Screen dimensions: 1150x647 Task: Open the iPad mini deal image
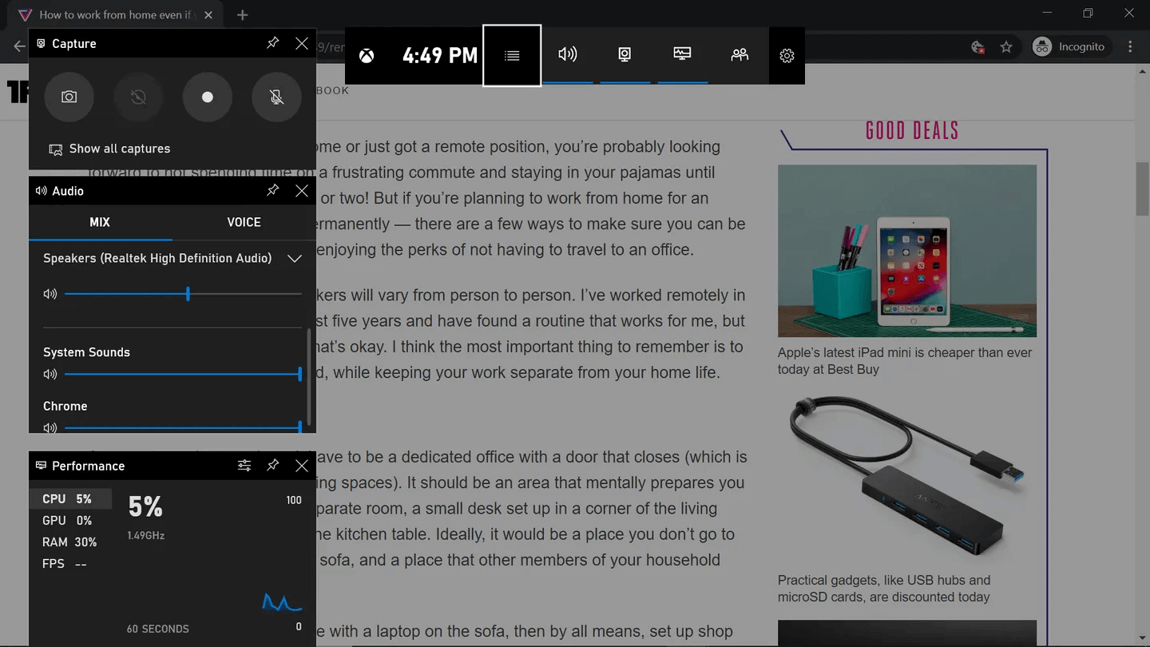(907, 251)
